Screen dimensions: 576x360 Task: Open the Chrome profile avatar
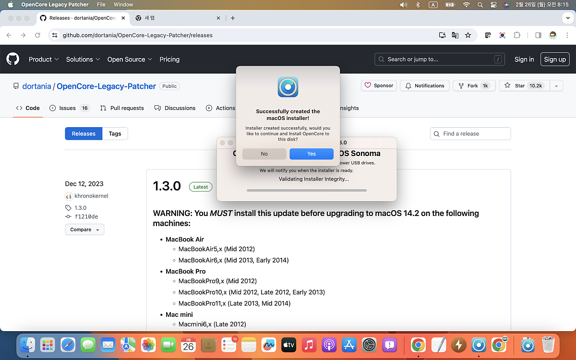pos(553,35)
